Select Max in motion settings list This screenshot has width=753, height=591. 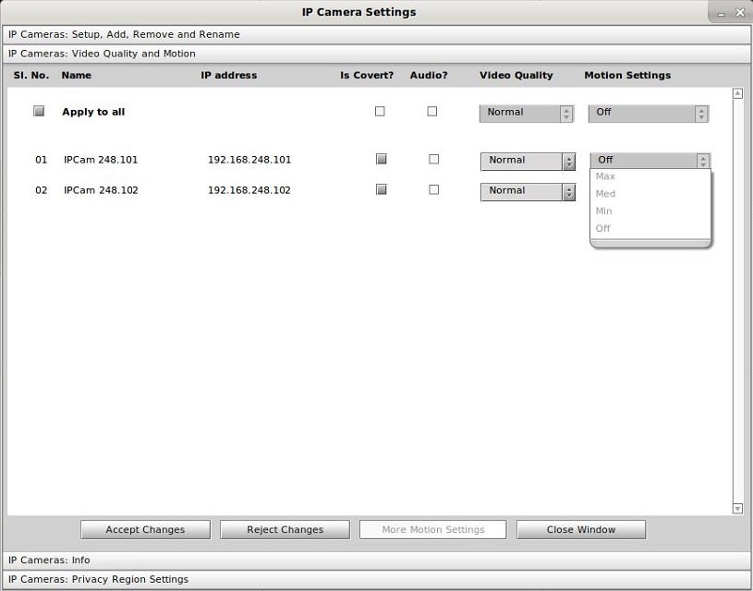point(606,176)
